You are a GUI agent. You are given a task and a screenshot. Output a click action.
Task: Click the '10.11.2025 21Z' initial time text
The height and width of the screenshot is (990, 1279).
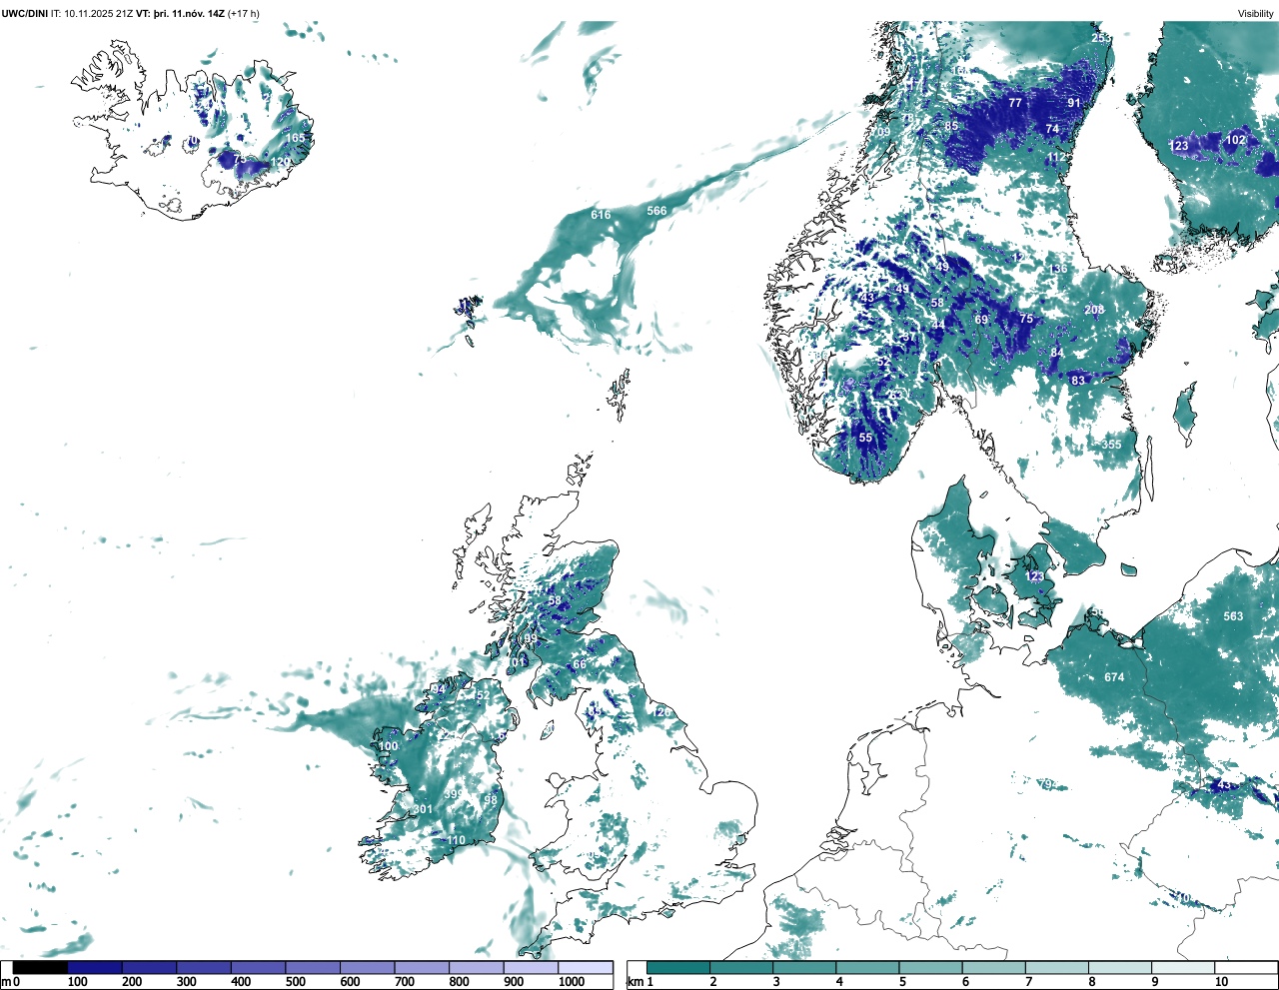(x=98, y=13)
